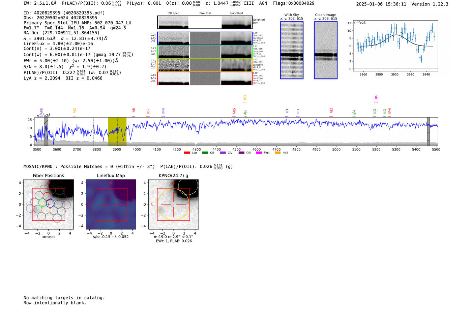The image size is (472, 321).
Task: Click the 'Primary Spec_Slot_IFU_AMP' line
Action: tap(78, 23)
